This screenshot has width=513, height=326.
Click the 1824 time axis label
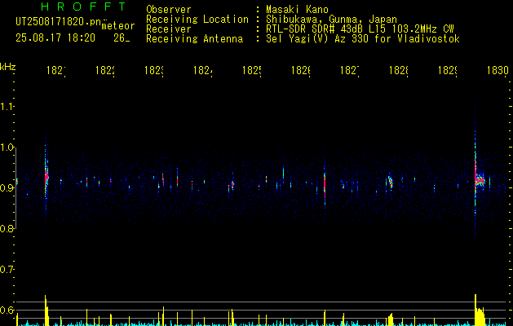[x=203, y=70]
